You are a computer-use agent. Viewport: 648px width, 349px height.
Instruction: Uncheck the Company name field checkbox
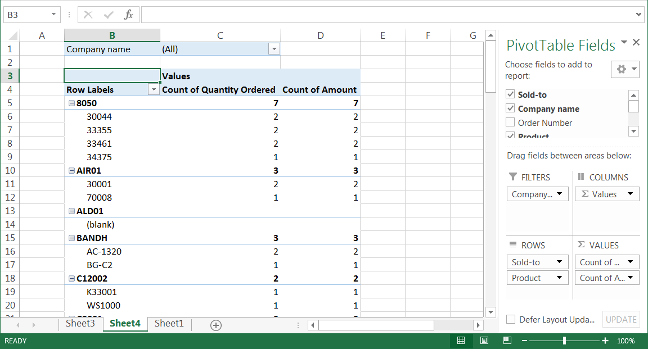(x=510, y=108)
